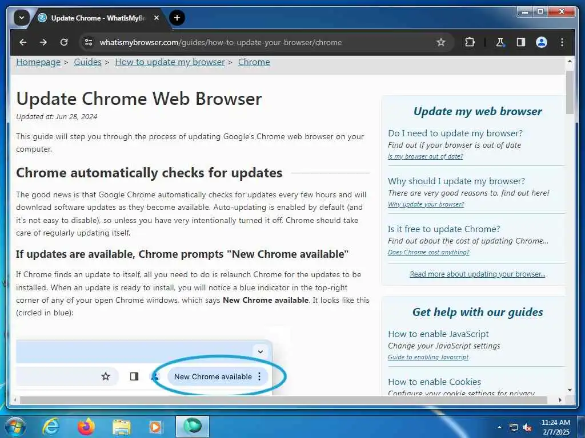Go to the Homepage breadcrumb link
The width and height of the screenshot is (585, 438).
point(38,62)
